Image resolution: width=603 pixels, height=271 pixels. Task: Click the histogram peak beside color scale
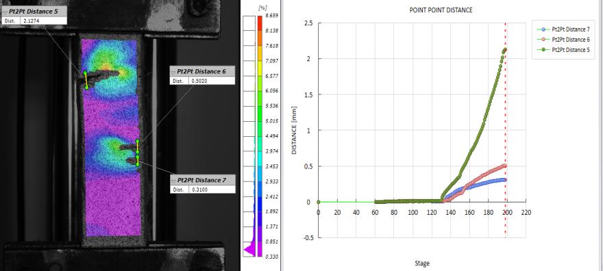[249, 250]
